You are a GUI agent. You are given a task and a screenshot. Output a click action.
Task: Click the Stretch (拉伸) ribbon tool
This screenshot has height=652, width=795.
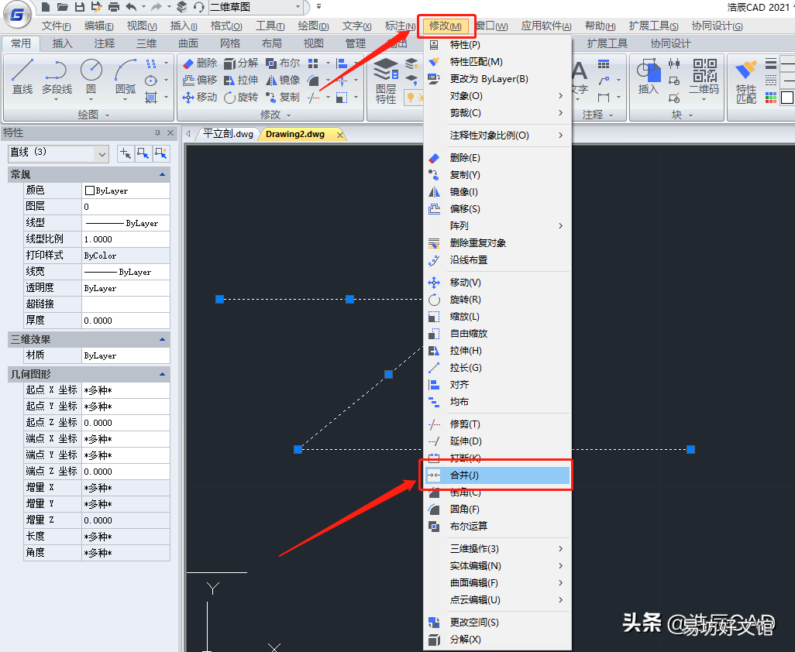point(241,80)
